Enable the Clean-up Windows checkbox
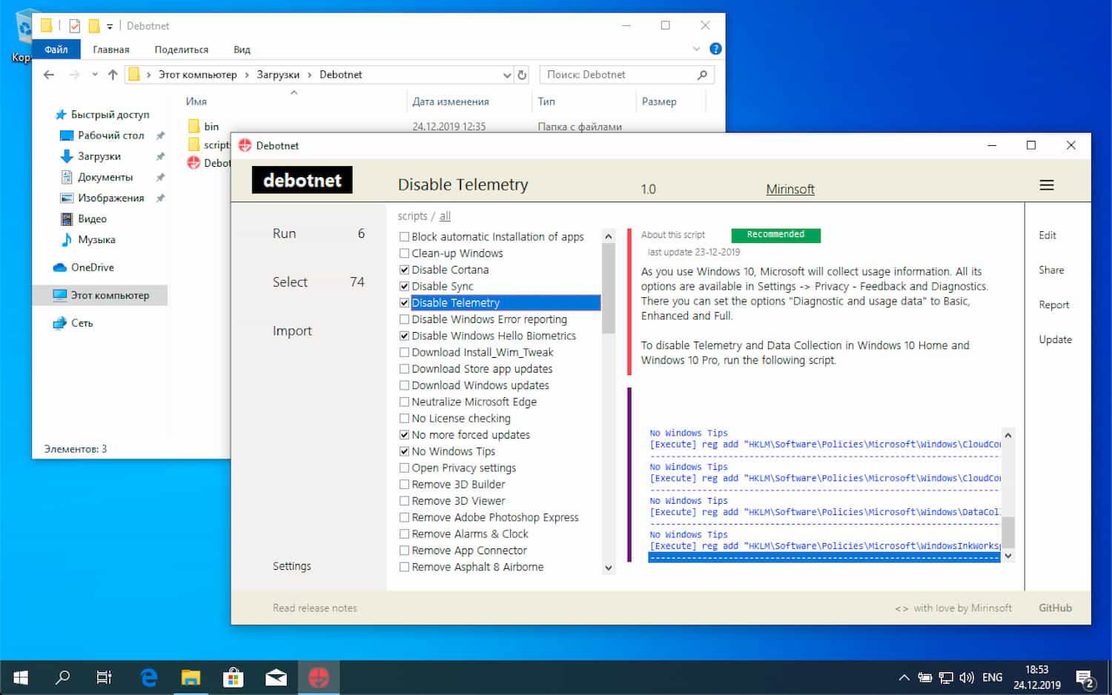 pos(404,253)
